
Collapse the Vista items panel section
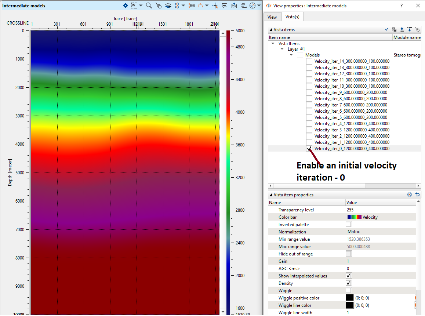(270, 30)
